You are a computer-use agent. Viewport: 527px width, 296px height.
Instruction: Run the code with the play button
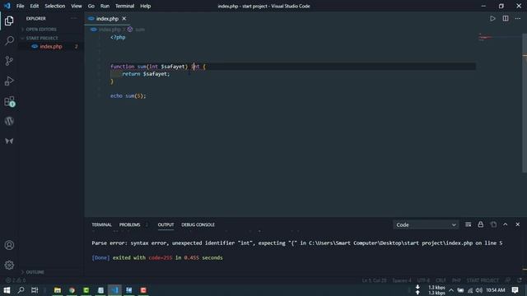[492, 18]
